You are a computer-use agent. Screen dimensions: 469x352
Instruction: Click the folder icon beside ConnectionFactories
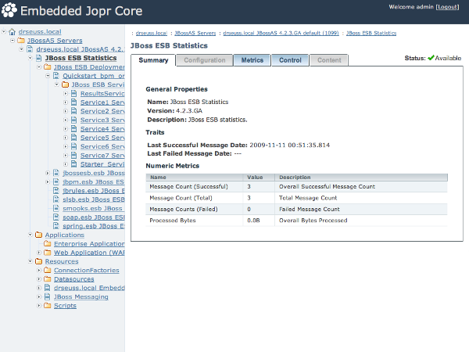48,271
